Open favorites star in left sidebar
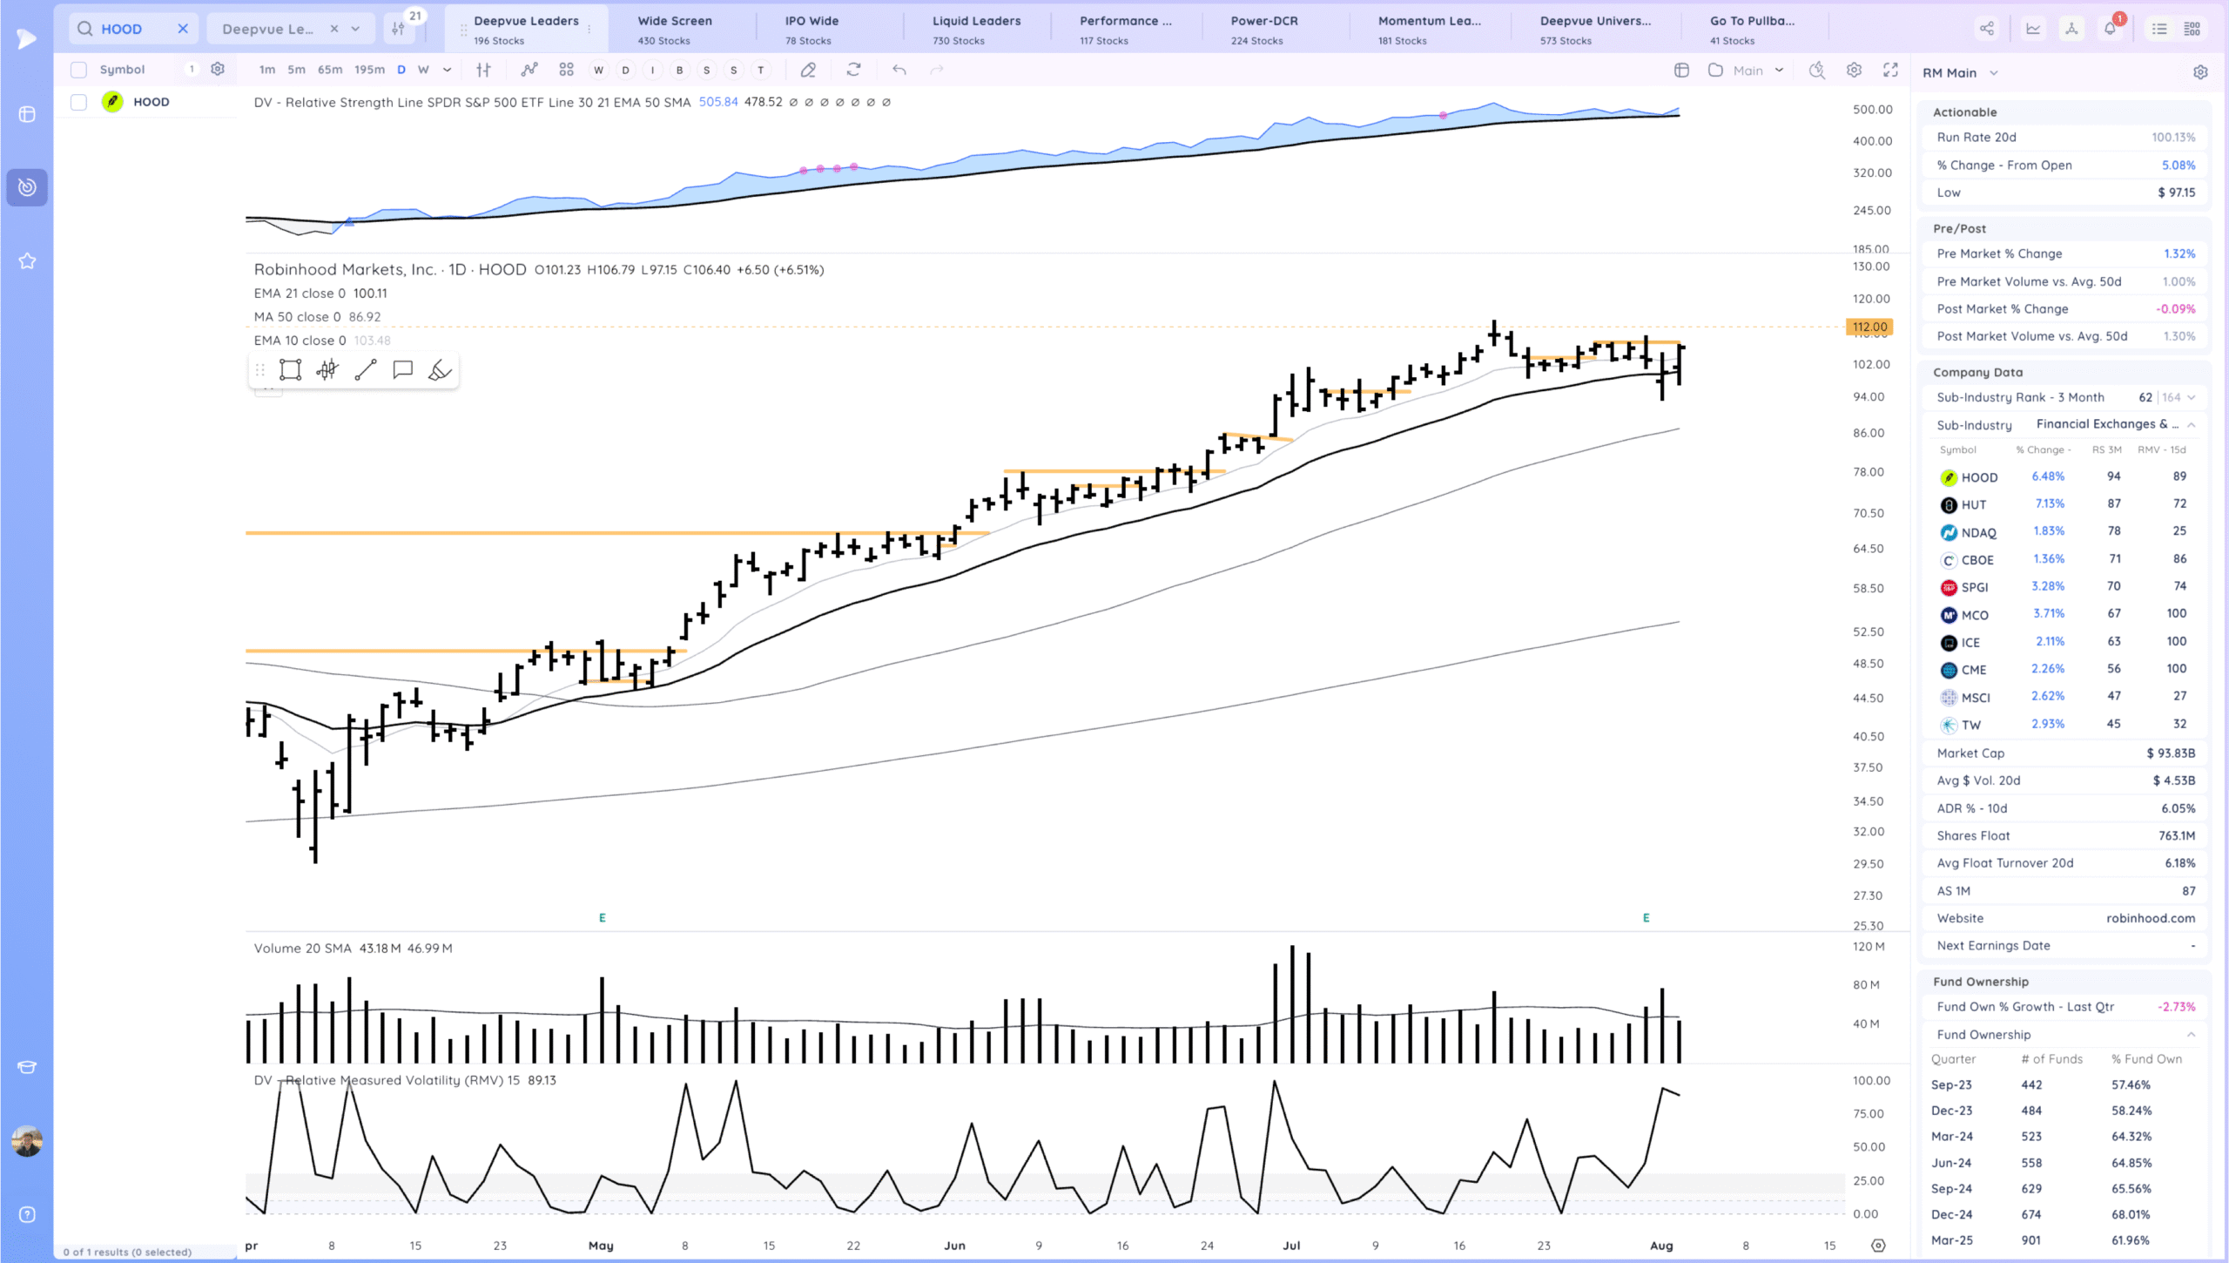Viewport: 2229px width, 1263px height. coord(27,260)
